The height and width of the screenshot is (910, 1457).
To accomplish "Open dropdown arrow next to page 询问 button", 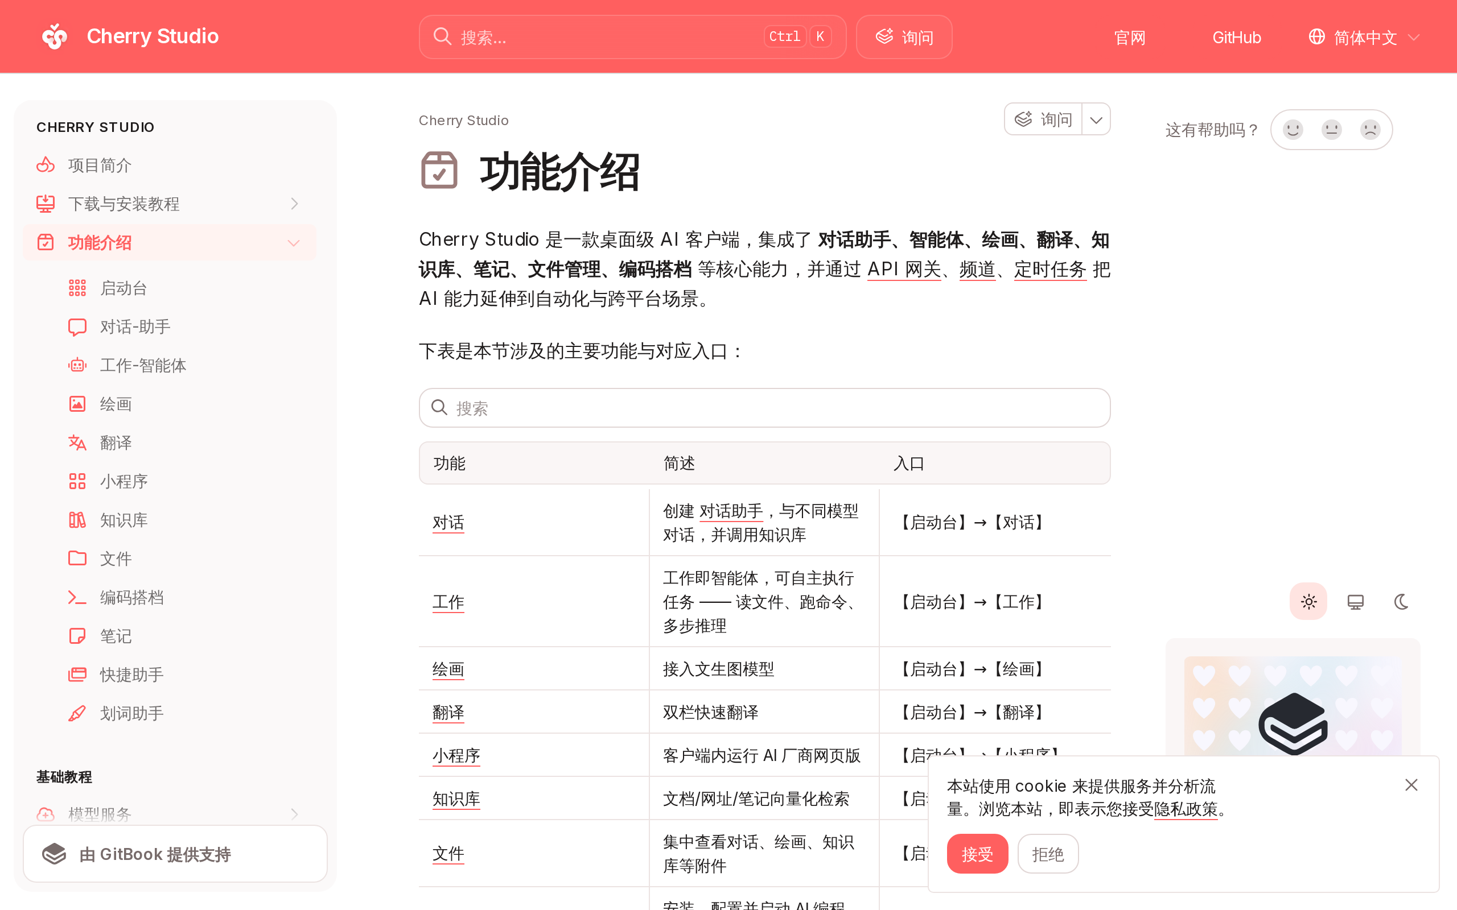I will (1096, 119).
